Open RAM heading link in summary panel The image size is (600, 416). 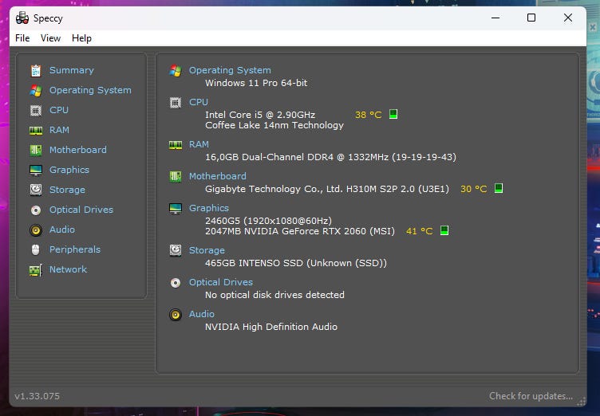point(199,144)
